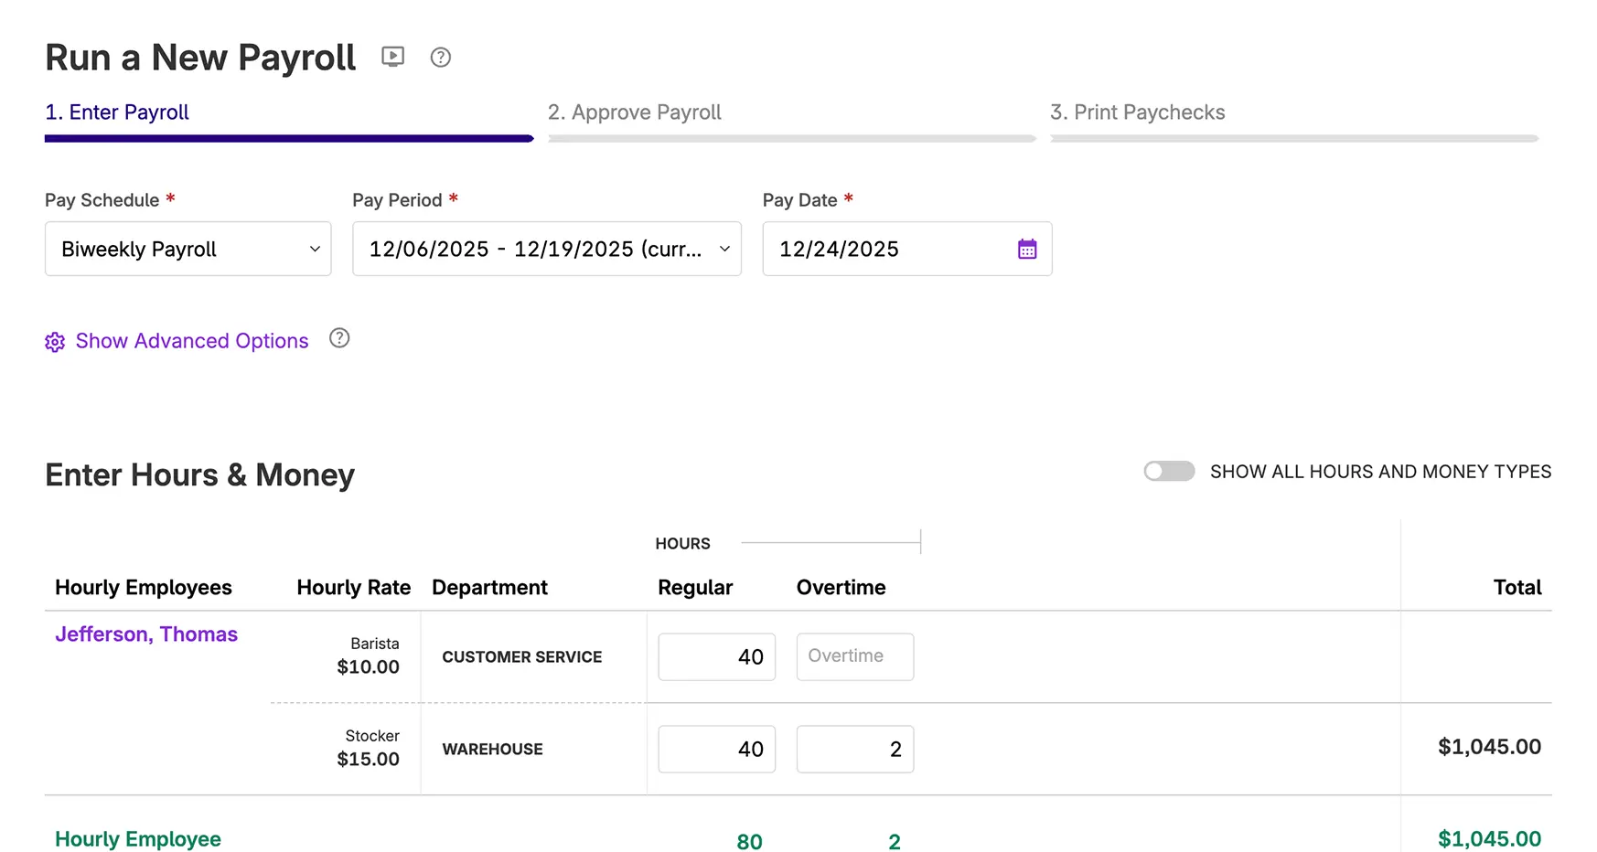Viewport: 1597px width, 852px height.
Task: Click the video tutorial icon beside the title
Action: (x=392, y=58)
